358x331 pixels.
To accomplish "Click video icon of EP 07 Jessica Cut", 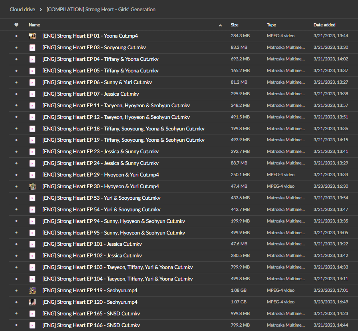I will point(32,94).
